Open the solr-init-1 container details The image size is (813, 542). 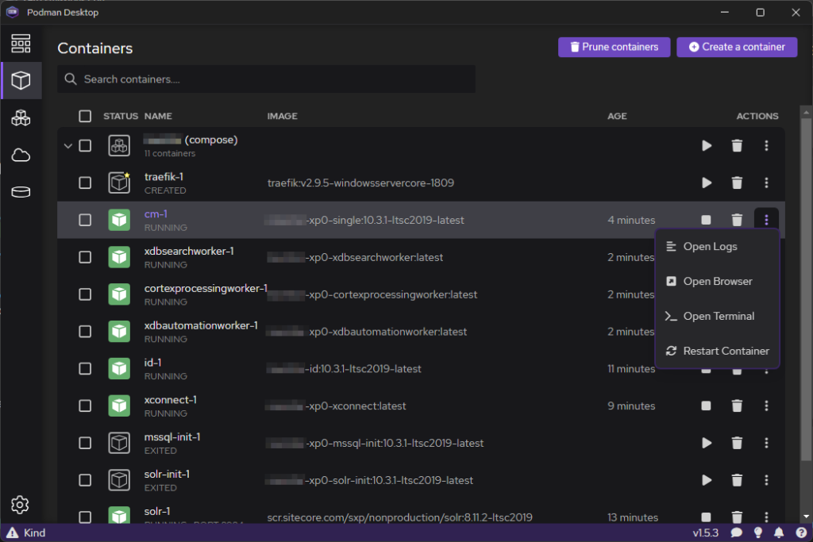(167, 474)
